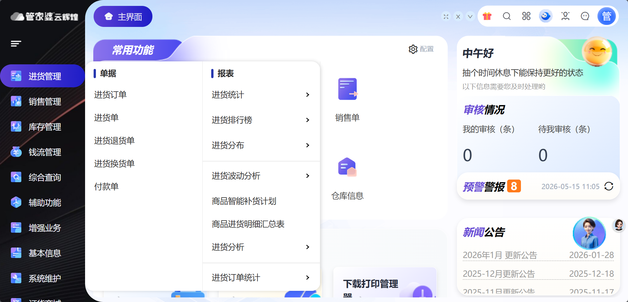628x302 pixels.
Task: Open the 销售单 shortcut icon
Action: [348, 89]
